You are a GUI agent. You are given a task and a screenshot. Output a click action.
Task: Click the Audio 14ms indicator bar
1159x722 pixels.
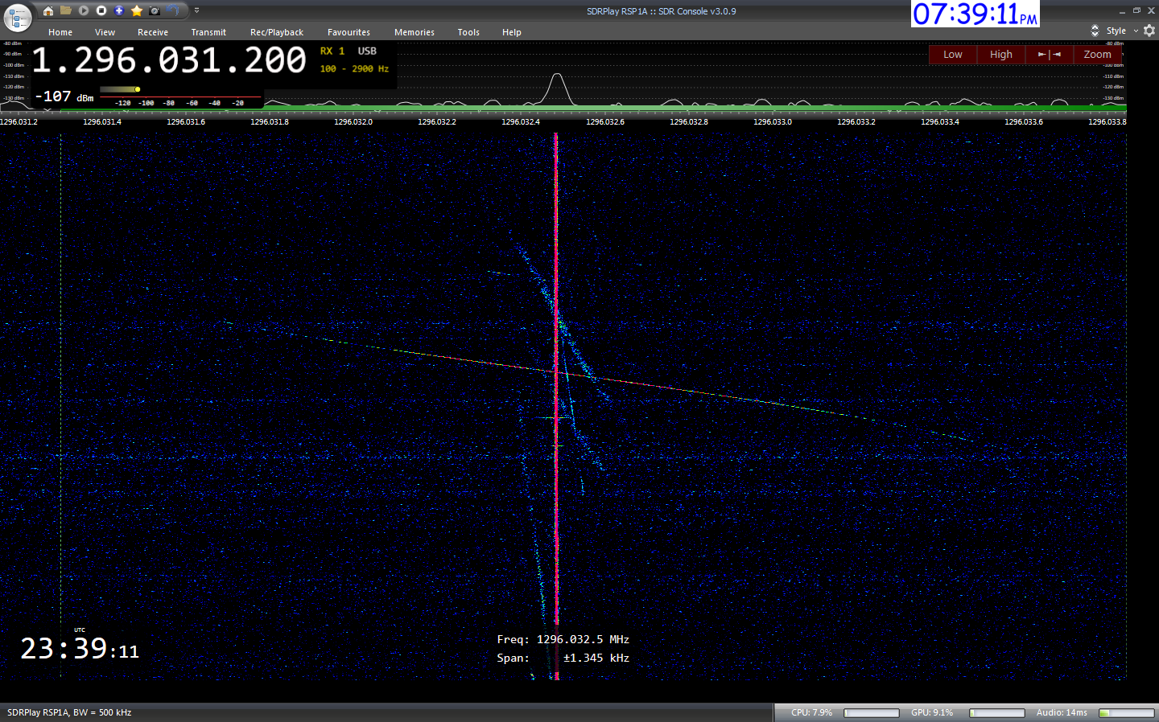point(1127,713)
